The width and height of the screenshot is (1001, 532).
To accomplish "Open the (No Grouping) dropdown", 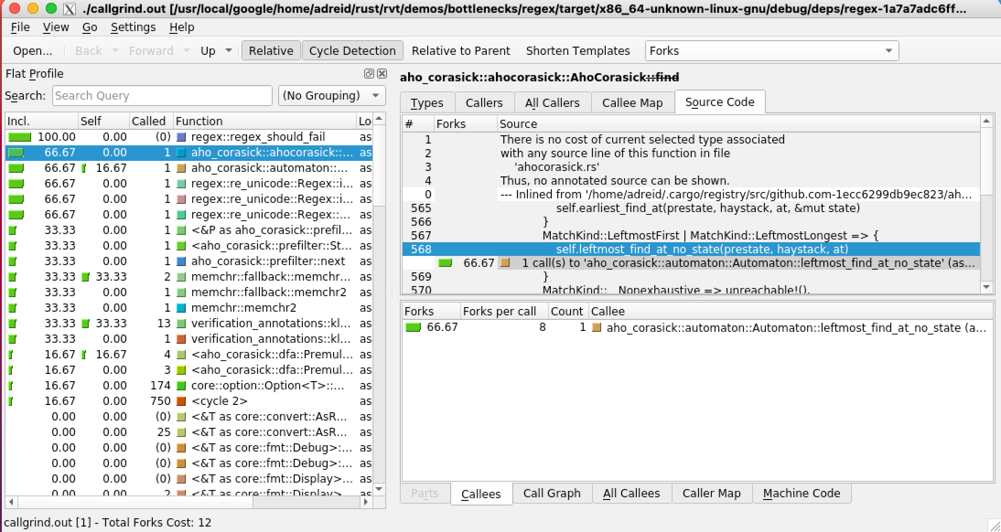I will click(331, 96).
